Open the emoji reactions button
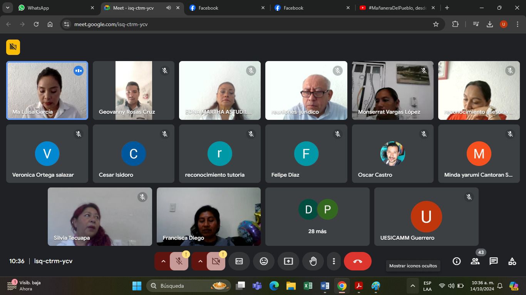This screenshot has height=295, width=526. (264, 261)
